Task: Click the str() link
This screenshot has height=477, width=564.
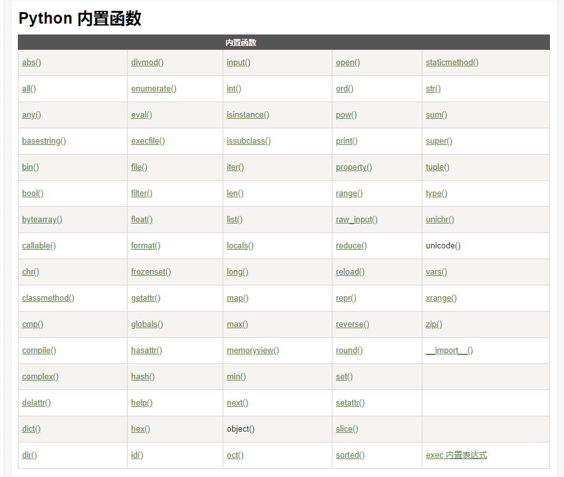Action: pyautogui.click(x=433, y=89)
